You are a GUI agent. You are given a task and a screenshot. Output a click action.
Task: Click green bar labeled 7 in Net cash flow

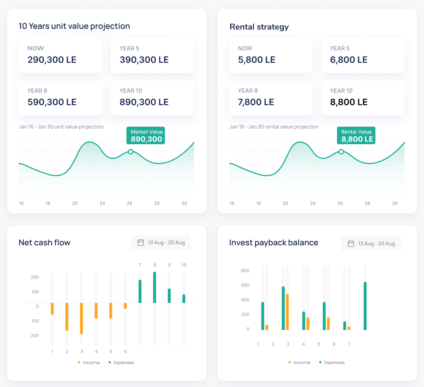140,291
